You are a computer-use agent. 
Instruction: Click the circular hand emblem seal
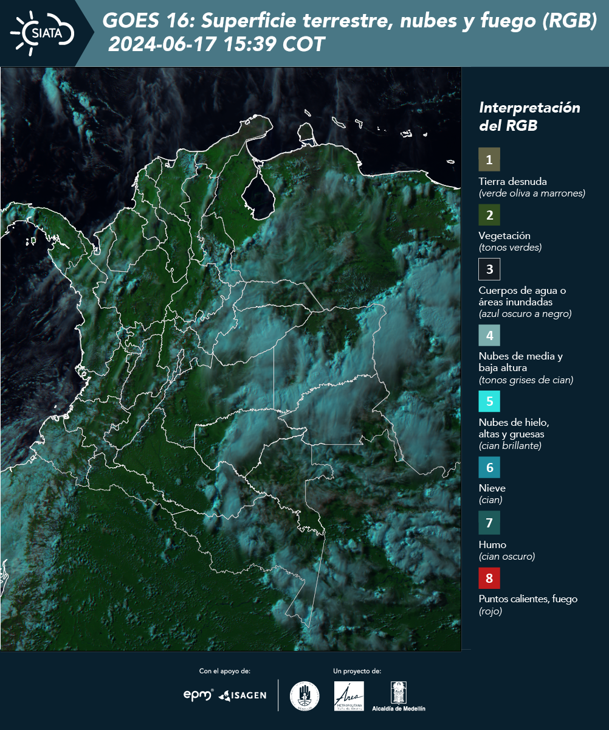(x=304, y=696)
